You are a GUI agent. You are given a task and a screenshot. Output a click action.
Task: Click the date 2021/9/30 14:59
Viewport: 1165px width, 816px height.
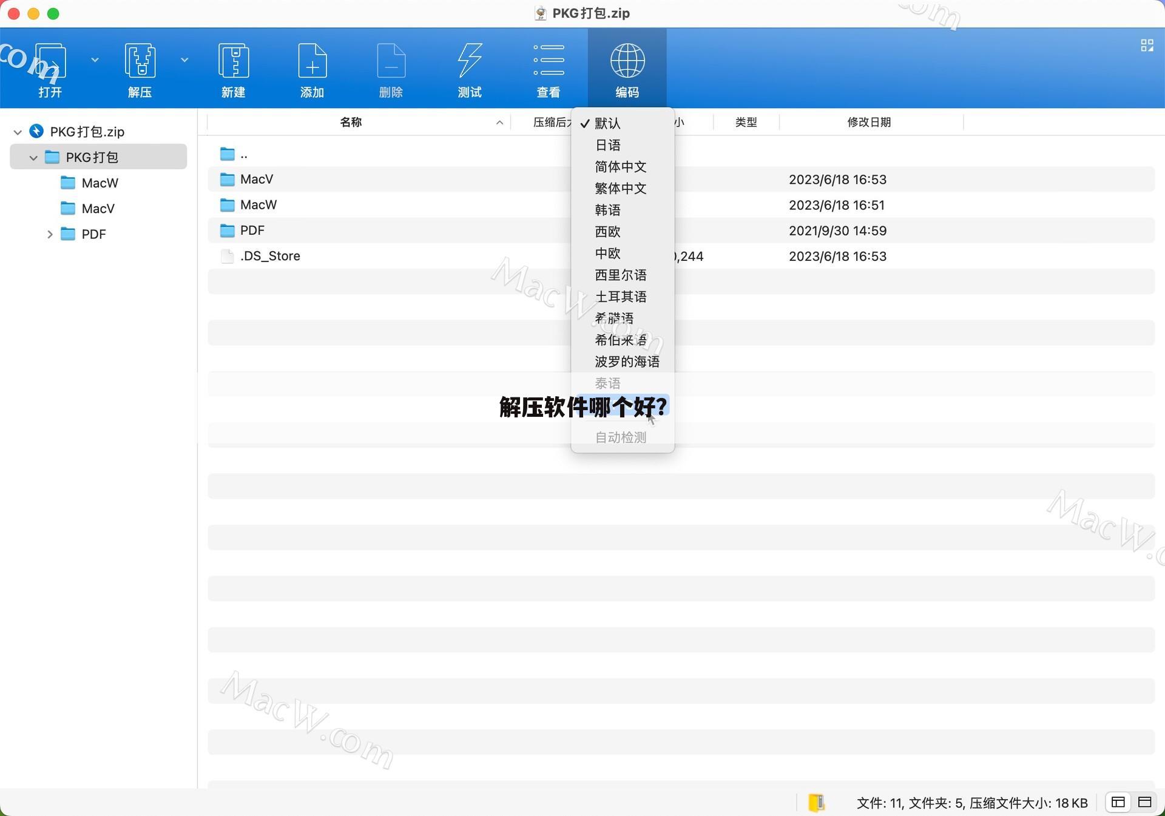click(837, 231)
